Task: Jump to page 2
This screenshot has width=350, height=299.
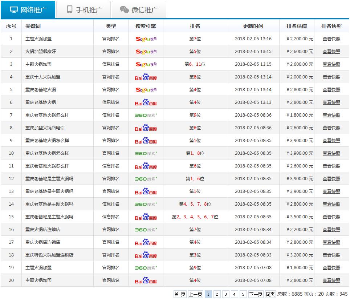Action: point(217,294)
